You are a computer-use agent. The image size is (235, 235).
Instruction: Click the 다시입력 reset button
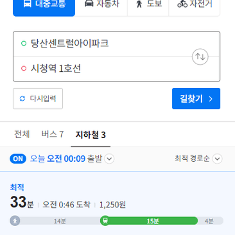[x=38, y=99]
